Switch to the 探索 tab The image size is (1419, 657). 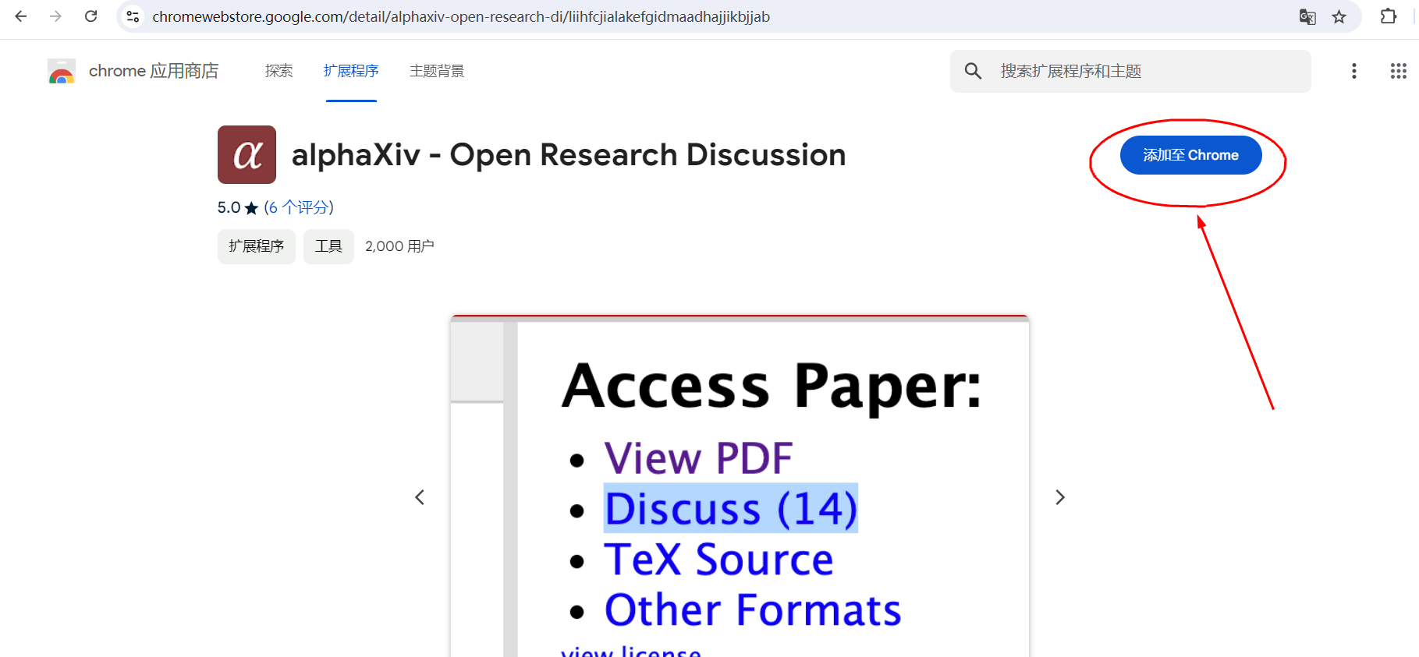pyautogui.click(x=278, y=71)
